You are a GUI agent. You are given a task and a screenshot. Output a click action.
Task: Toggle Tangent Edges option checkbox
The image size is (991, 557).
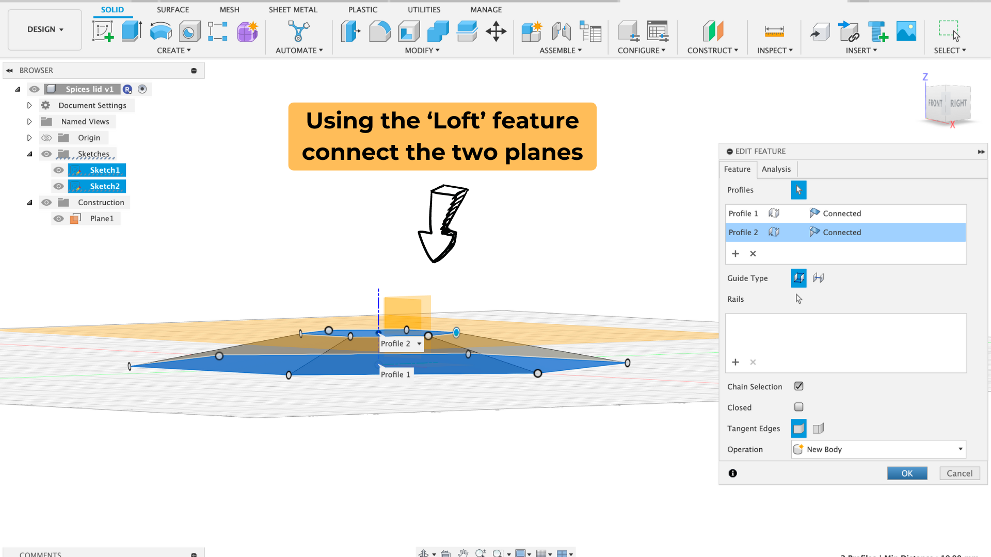(798, 428)
